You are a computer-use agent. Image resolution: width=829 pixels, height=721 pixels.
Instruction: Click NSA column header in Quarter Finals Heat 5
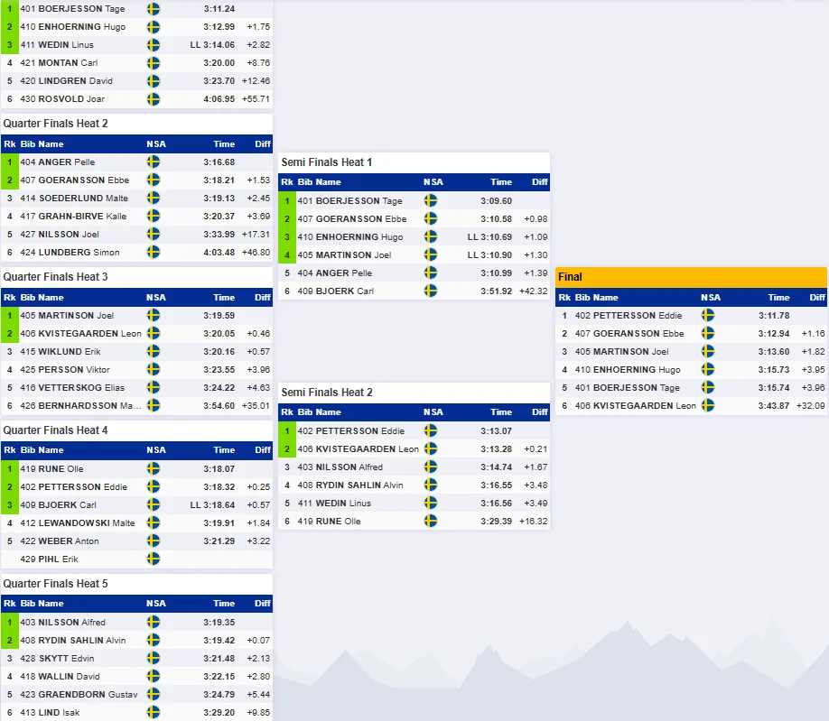(156, 603)
